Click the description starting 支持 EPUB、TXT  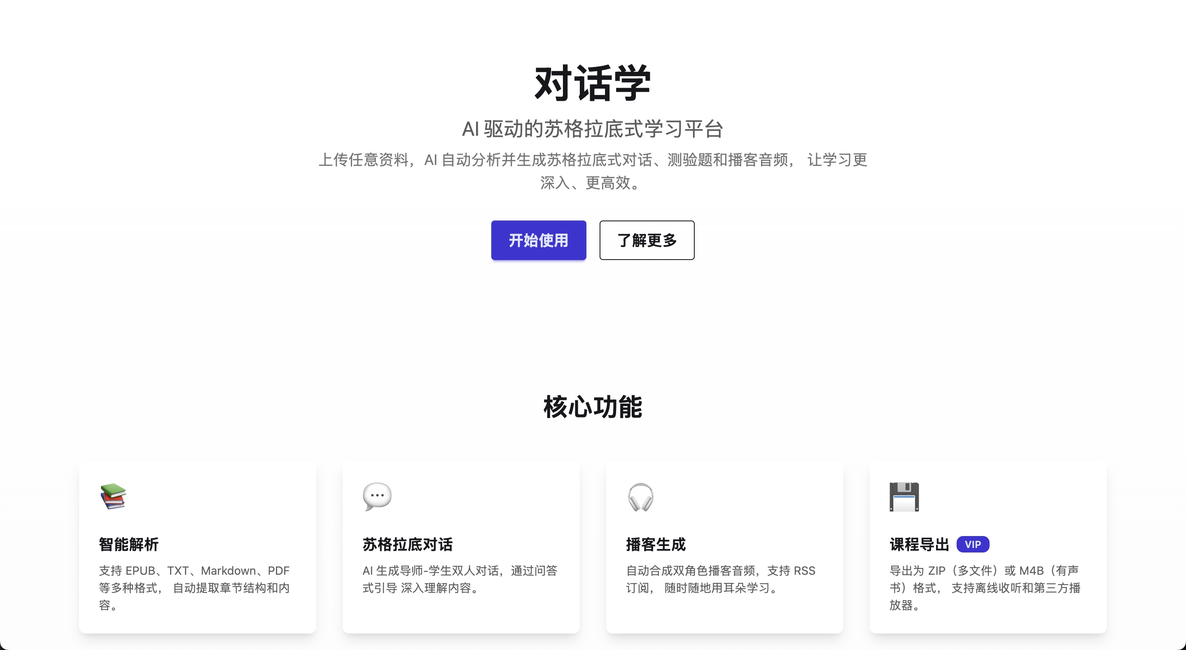(194, 587)
